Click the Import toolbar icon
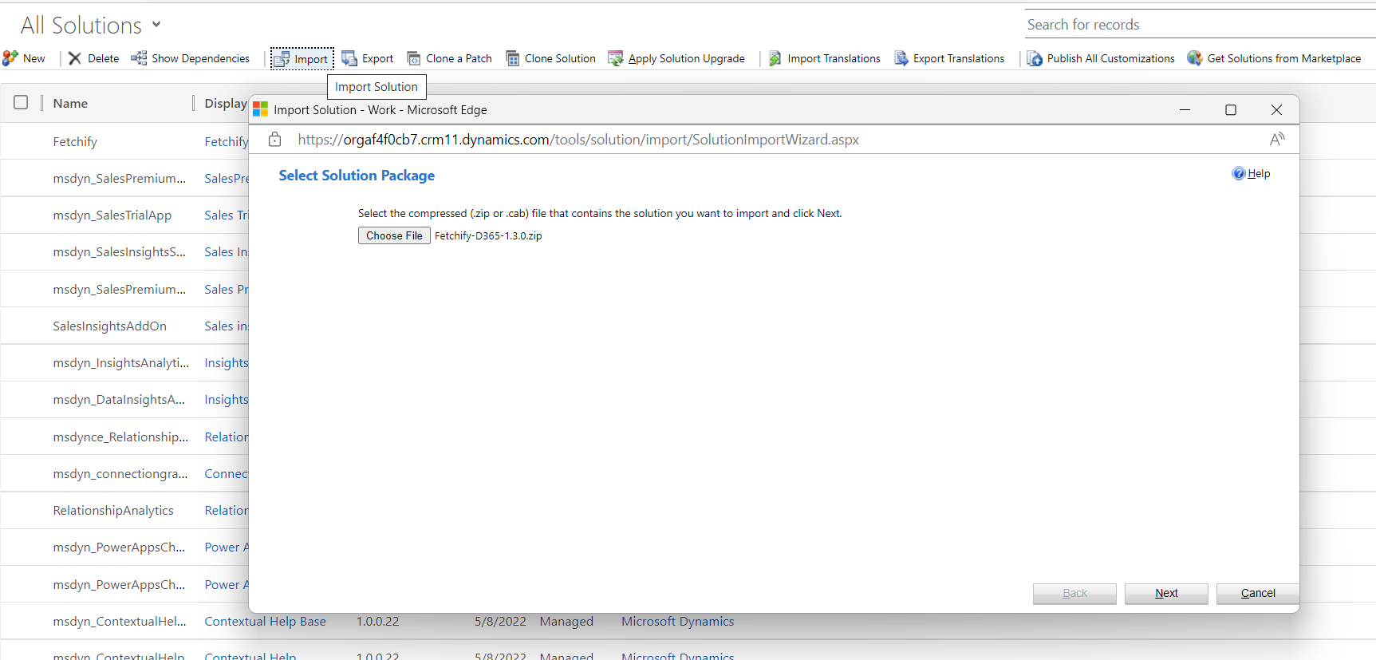The width and height of the screenshot is (1376, 660). point(282,59)
